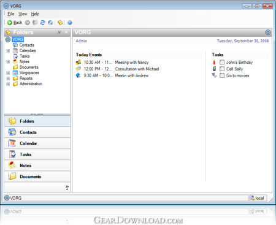Select Documents in folder tree
276x225 pixels.
(29, 67)
